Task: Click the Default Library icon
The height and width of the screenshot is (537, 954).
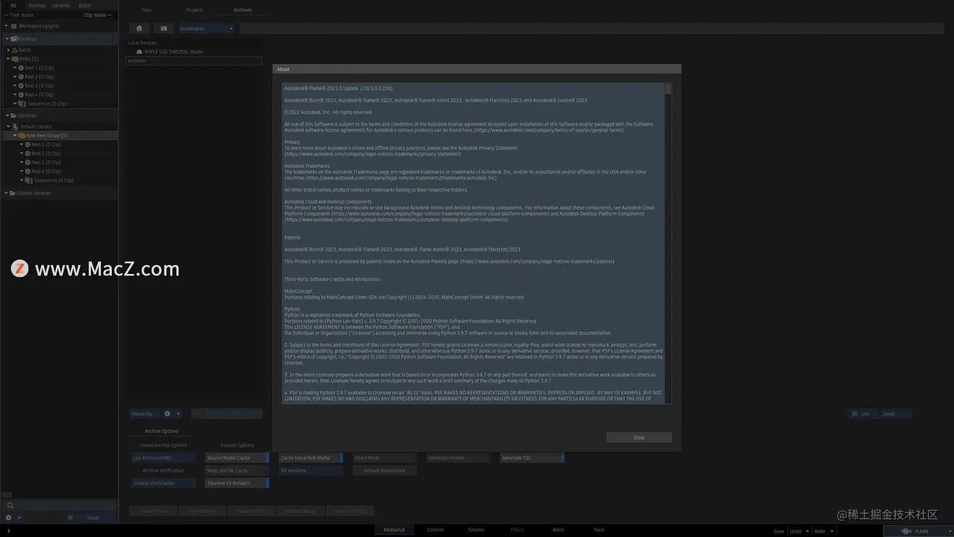Action: 16,126
